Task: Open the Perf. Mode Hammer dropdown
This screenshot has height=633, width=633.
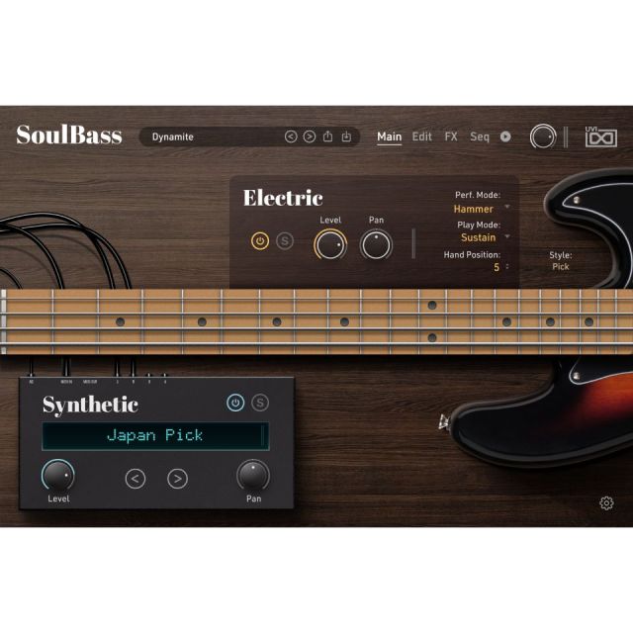Action: click(473, 209)
